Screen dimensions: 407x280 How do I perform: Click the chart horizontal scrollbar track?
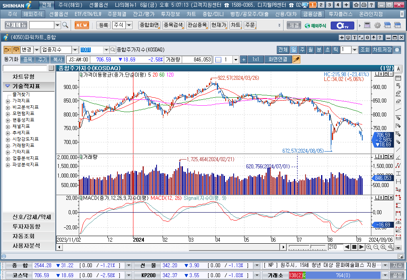(171, 247)
